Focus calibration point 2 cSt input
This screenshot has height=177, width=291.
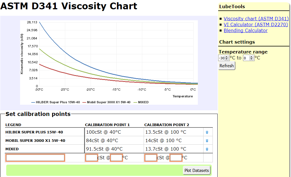click(x=151, y=158)
